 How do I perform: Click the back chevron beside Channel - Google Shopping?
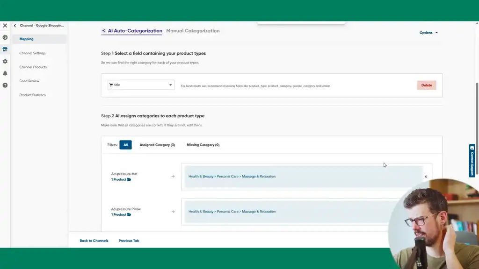point(15,26)
